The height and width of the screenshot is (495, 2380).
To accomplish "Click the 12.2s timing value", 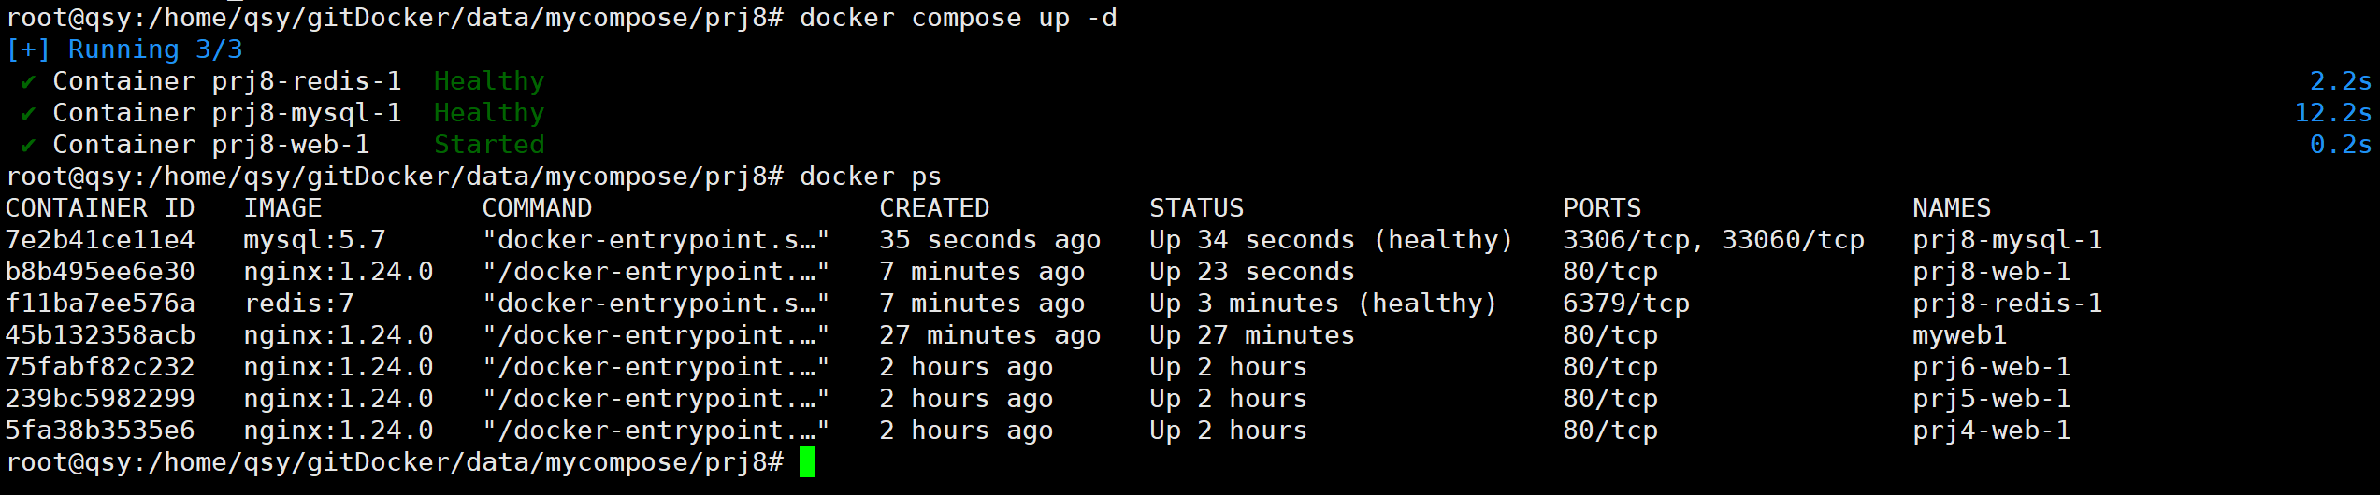I will coord(2332,113).
